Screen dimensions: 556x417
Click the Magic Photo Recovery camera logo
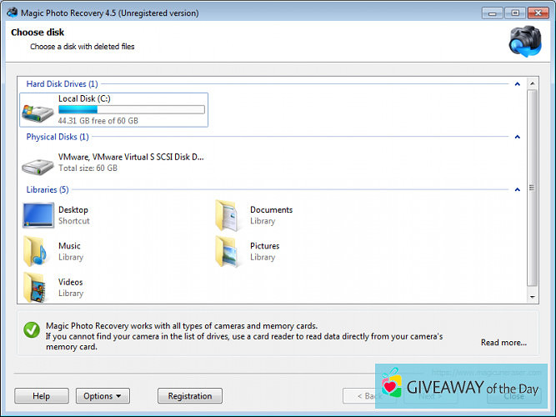click(x=524, y=41)
